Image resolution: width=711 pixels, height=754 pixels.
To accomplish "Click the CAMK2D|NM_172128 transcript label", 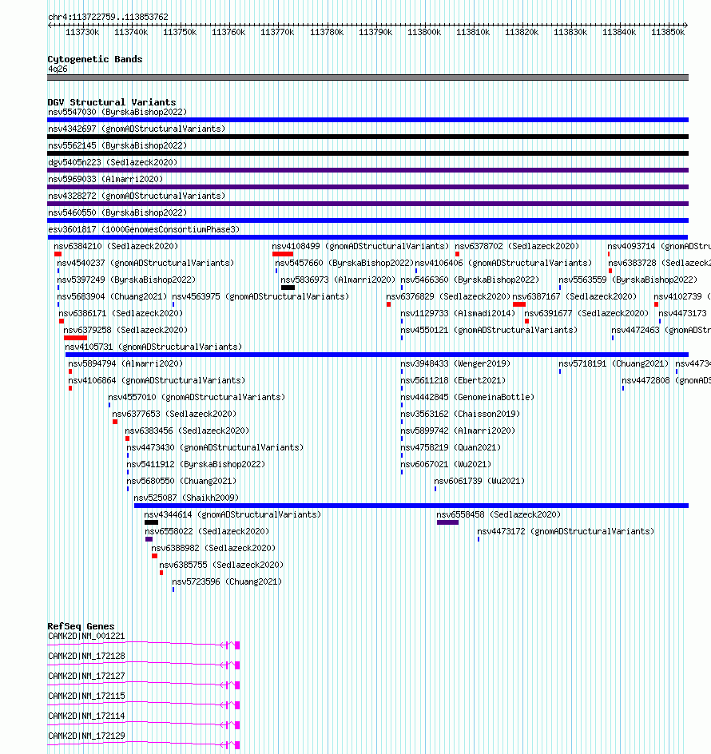I will [x=86, y=657].
